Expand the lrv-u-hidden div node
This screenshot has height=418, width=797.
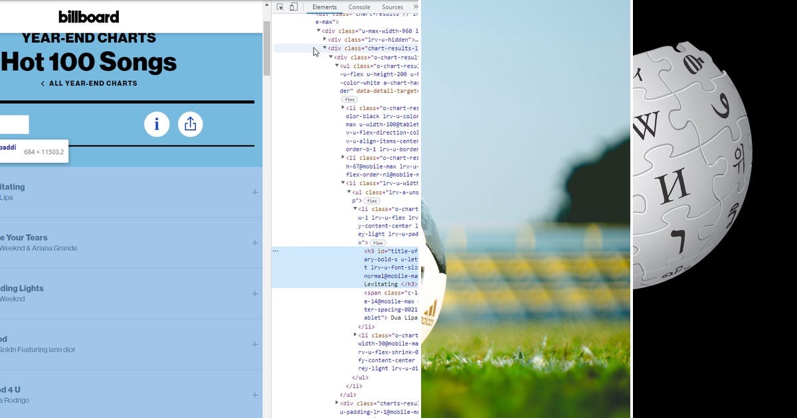(325, 39)
